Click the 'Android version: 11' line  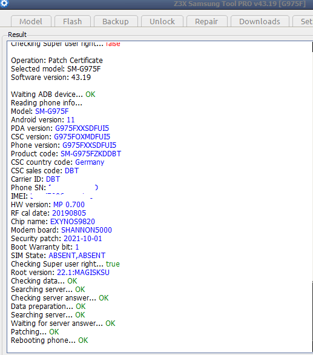tap(43, 120)
